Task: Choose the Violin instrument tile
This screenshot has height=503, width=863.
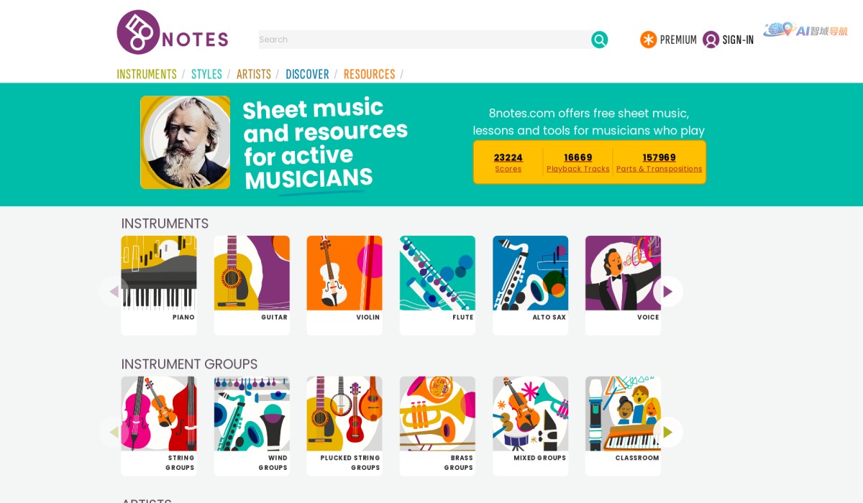Action: (344, 274)
